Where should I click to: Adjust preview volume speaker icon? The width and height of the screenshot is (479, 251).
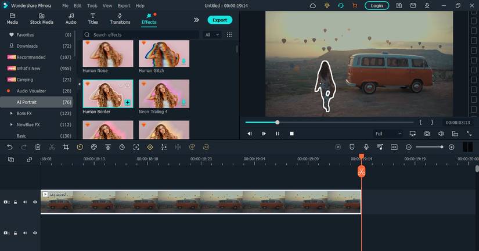[x=441, y=134]
